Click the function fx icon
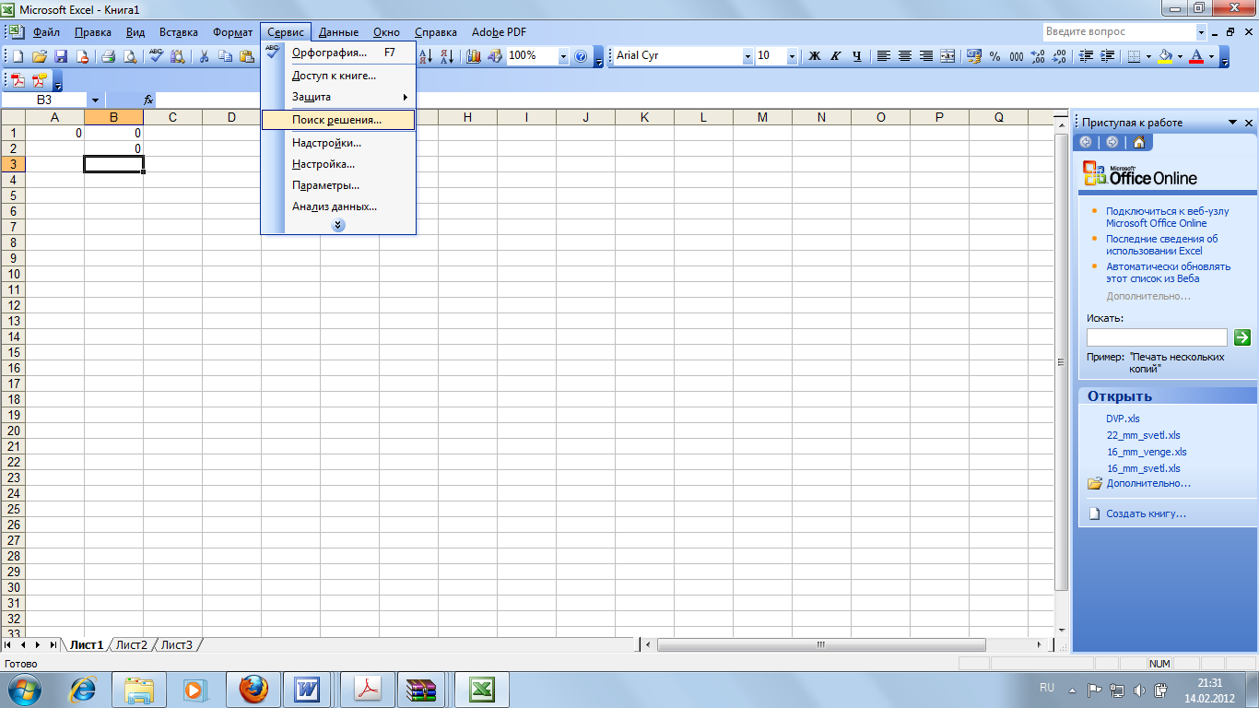This screenshot has height=708, width=1259. tap(147, 99)
